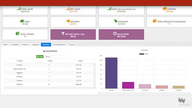Click the globe icon beside Countries heading
Viewport: 192px width, 108px height.
[44, 51]
